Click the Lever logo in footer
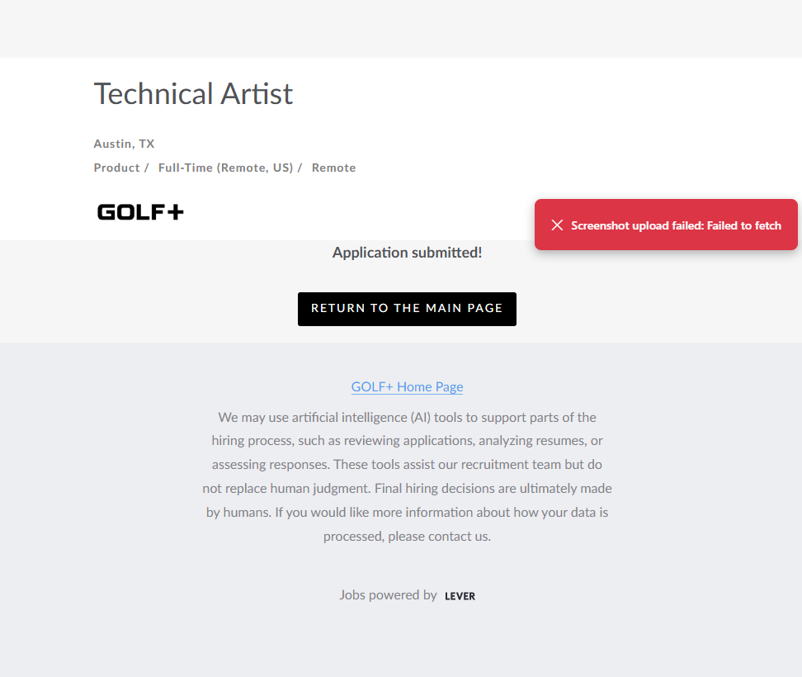Viewport: 802px width, 677px height. tap(460, 596)
